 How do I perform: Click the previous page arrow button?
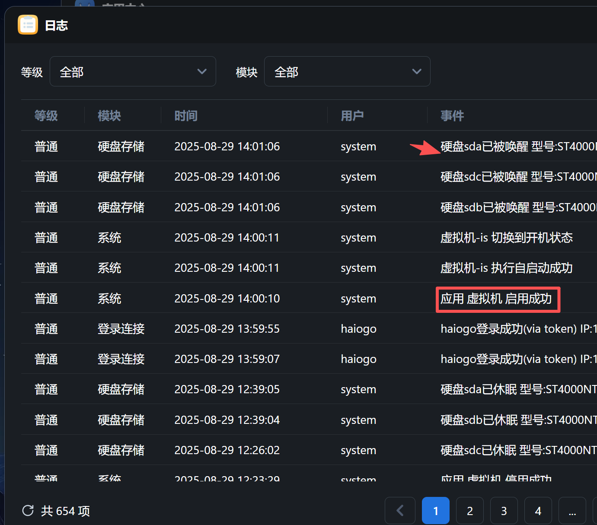(x=400, y=511)
